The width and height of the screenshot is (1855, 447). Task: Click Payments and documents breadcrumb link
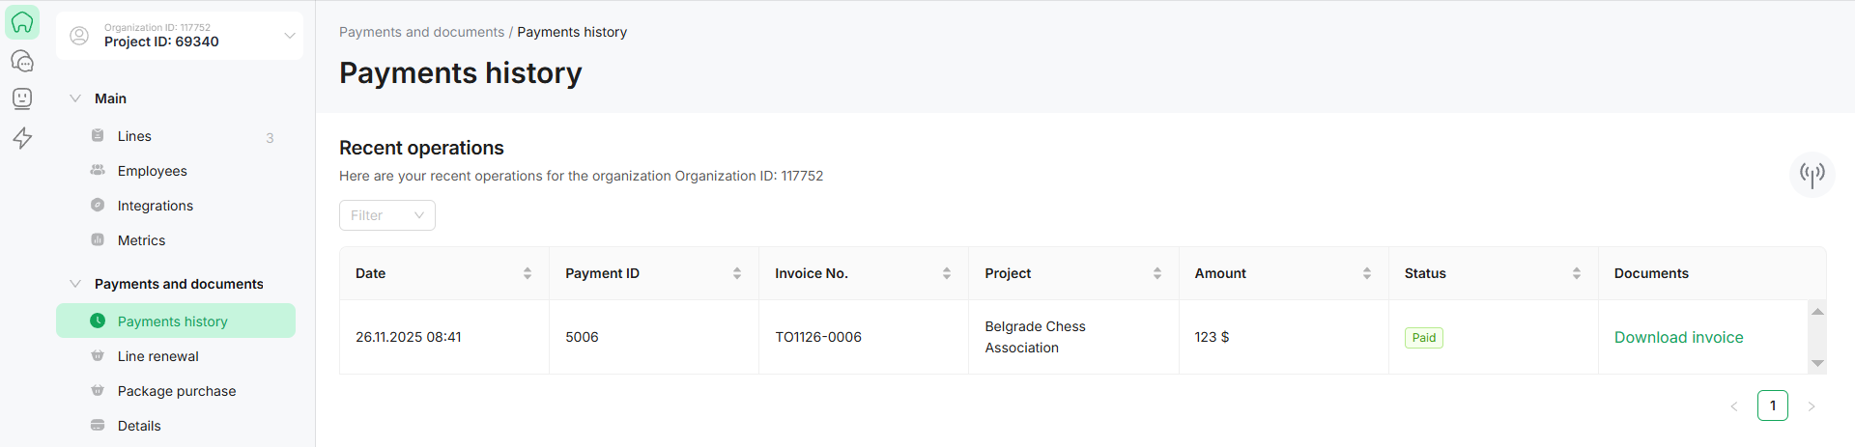(x=421, y=32)
